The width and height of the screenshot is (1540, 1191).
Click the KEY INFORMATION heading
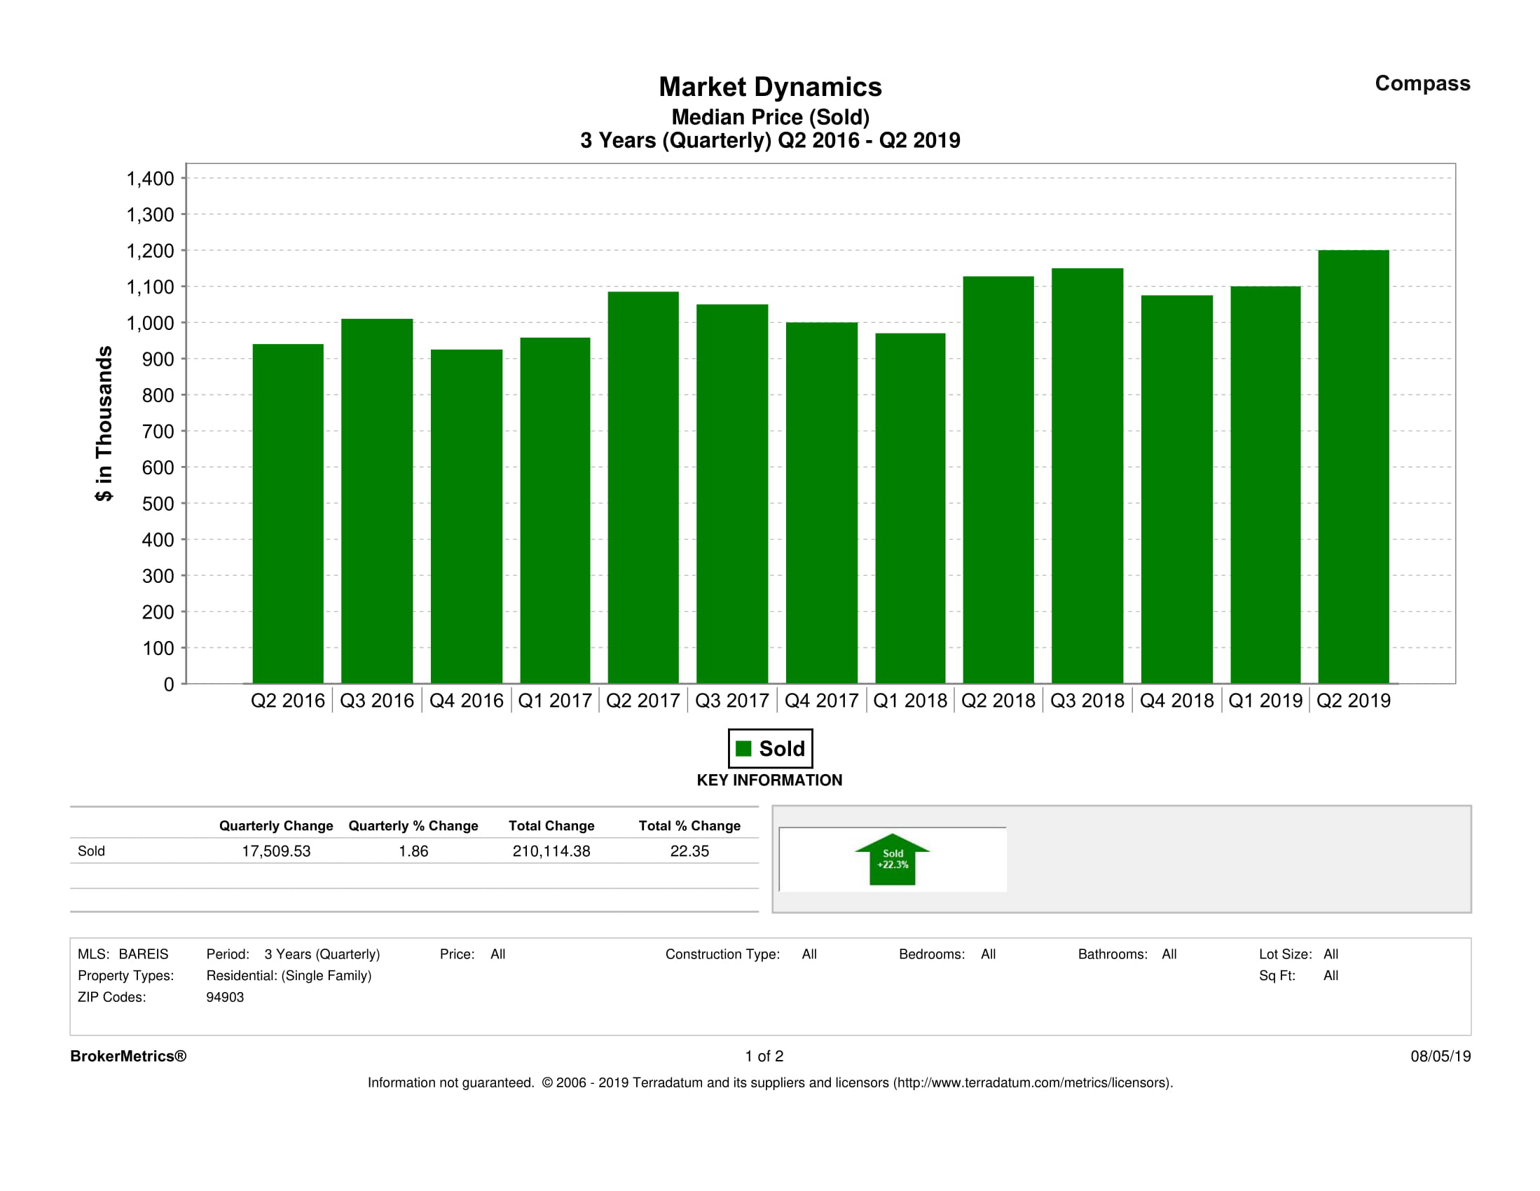pyautogui.click(x=769, y=780)
